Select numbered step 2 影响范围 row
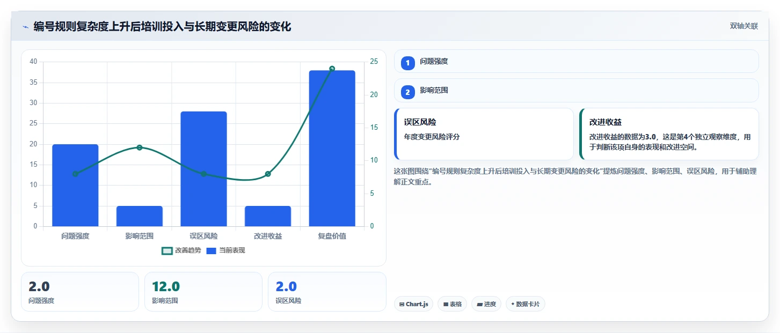This screenshot has height=333, width=780. click(576, 91)
